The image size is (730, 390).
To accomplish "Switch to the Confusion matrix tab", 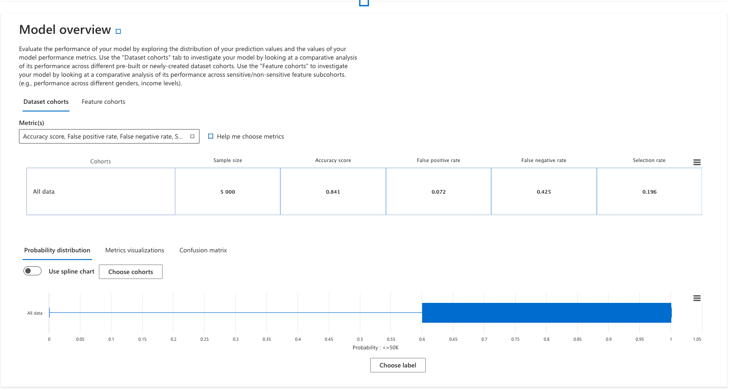I will [x=203, y=251].
